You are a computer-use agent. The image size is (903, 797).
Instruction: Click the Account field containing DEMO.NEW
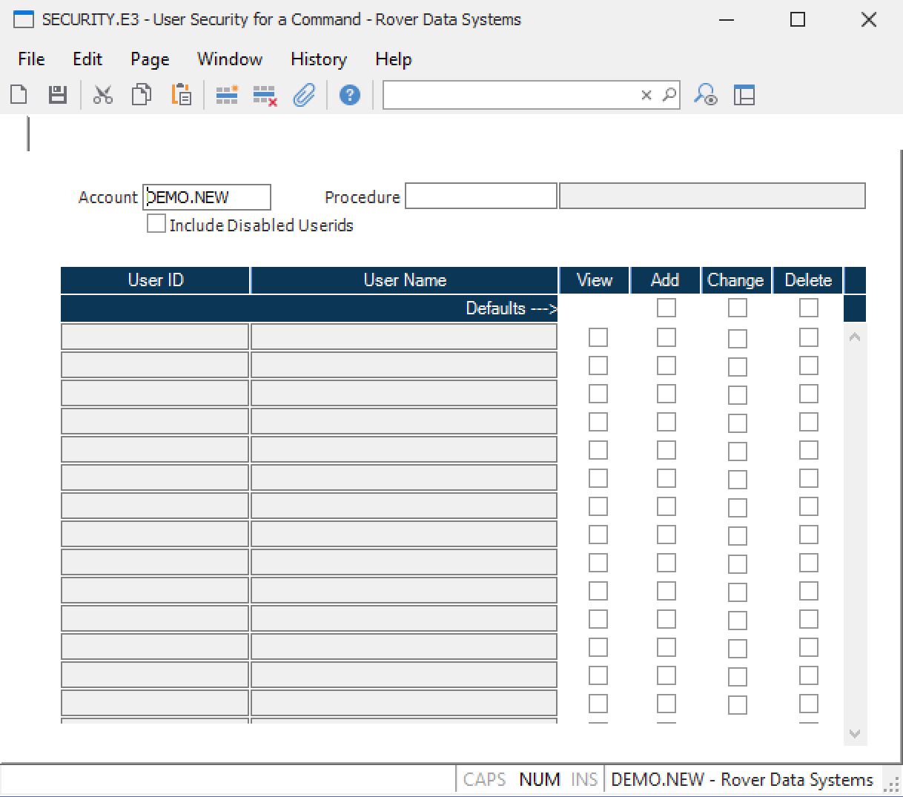[207, 197]
